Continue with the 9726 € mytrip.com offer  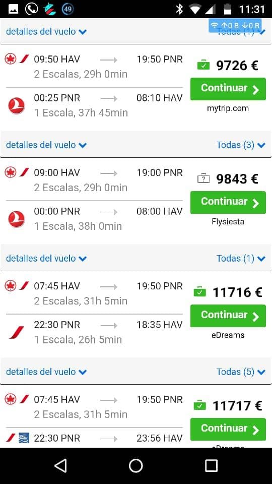[228, 89]
